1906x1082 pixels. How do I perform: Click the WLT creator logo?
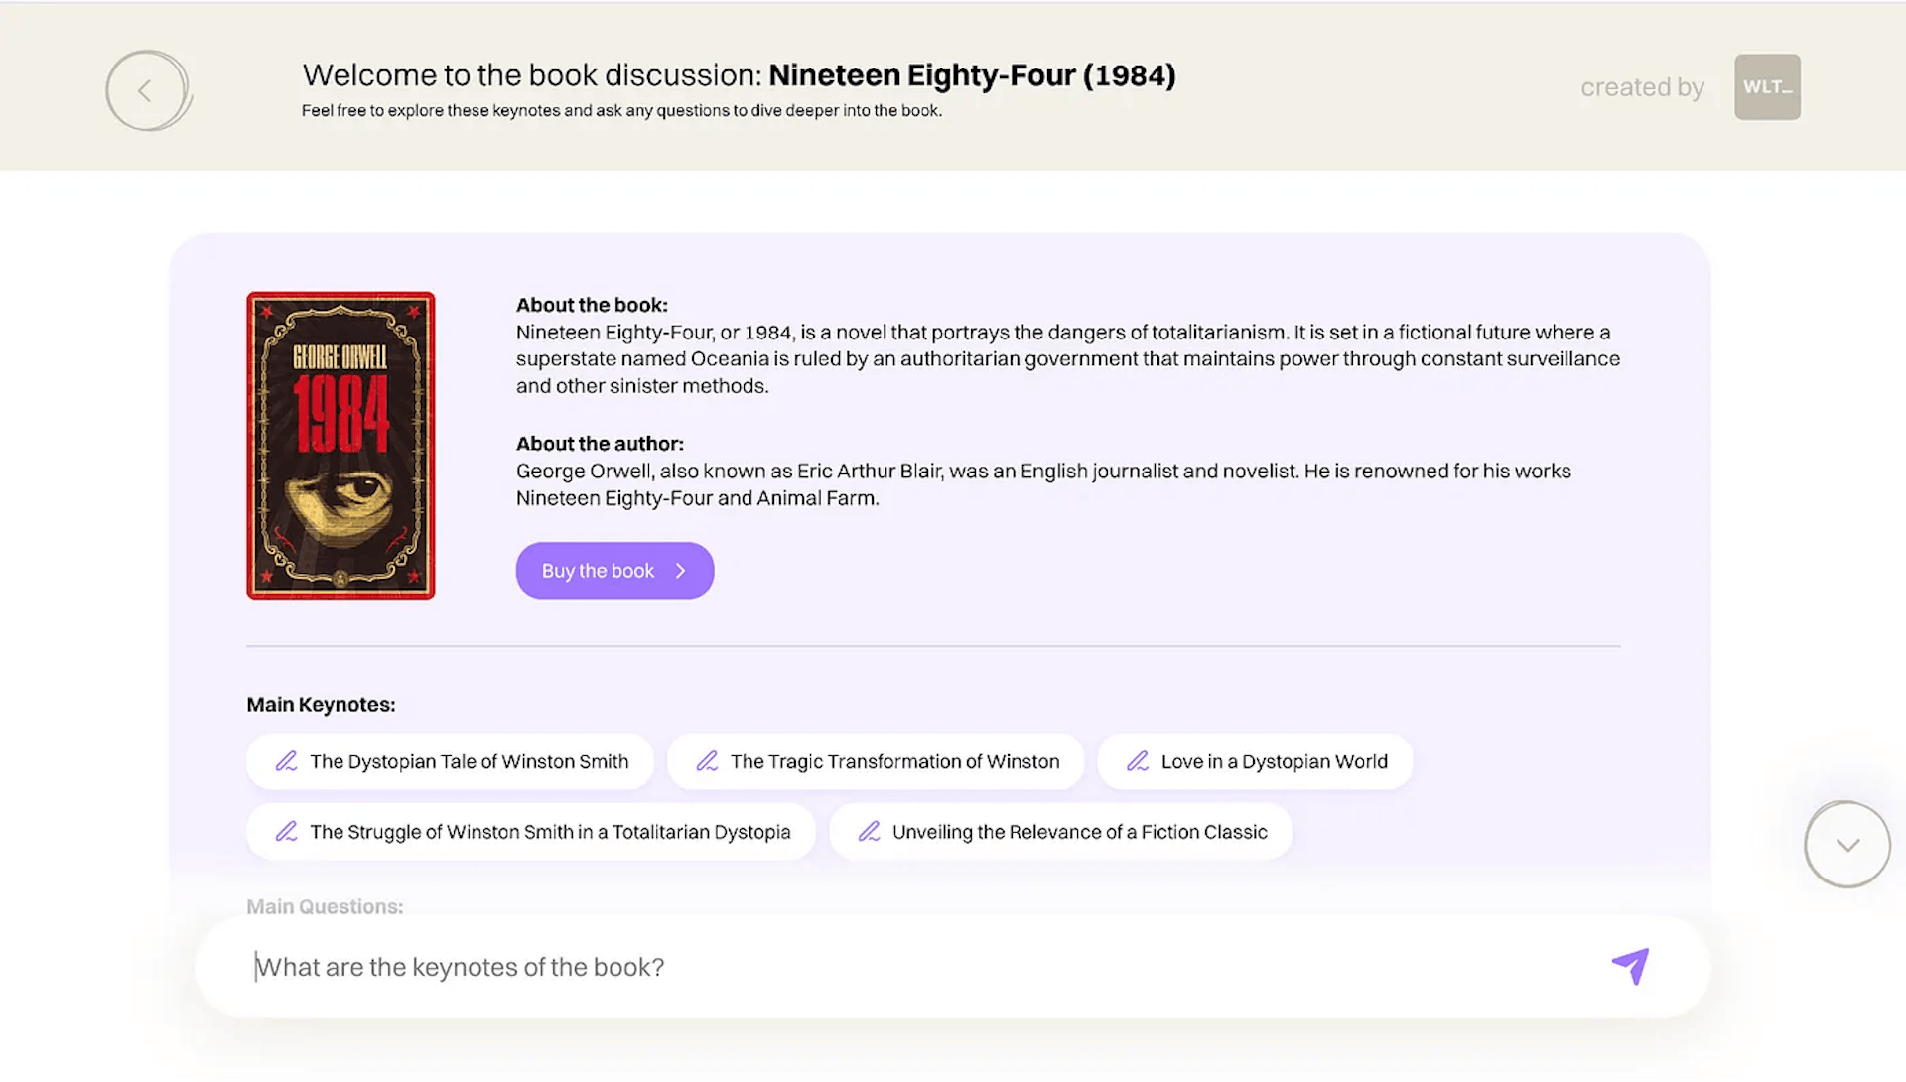(x=1767, y=86)
